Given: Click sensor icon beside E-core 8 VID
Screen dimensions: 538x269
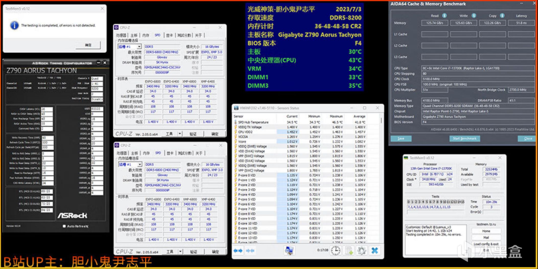Looking at the screenshot, I should coord(236,214).
